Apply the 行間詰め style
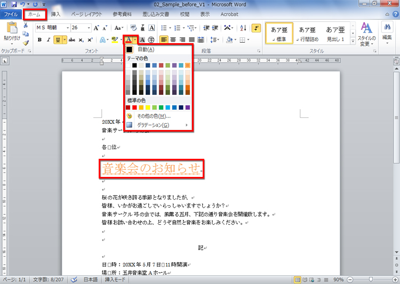 307,34
